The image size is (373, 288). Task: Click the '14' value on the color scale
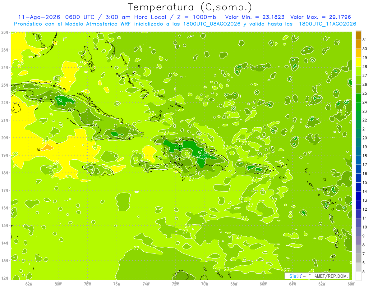click(365, 191)
